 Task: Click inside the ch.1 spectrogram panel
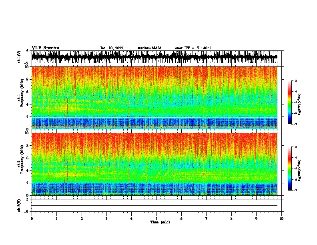pos(154,98)
